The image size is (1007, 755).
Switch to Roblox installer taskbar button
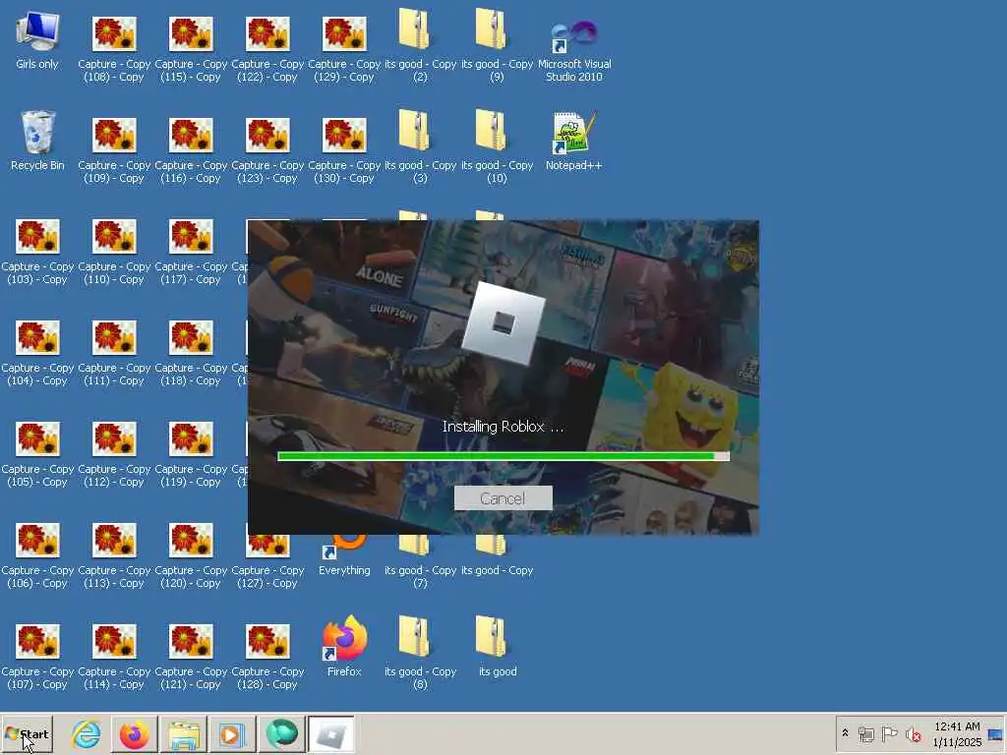330,733
